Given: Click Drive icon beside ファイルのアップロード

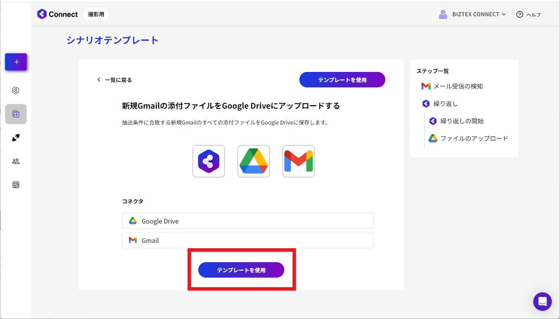Looking at the screenshot, I should pos(433,138).
